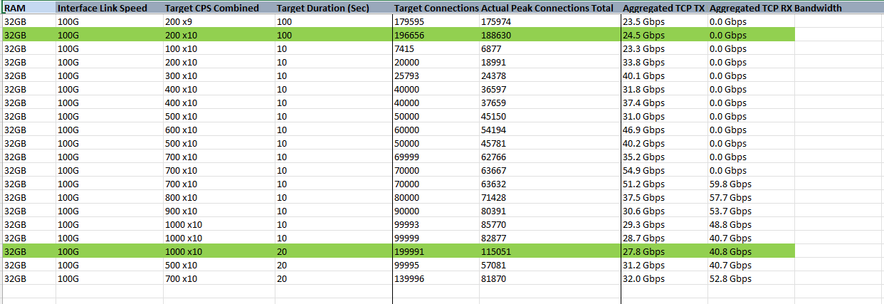Click the 46.9 Gbps TX cell

tap(665, 130)
